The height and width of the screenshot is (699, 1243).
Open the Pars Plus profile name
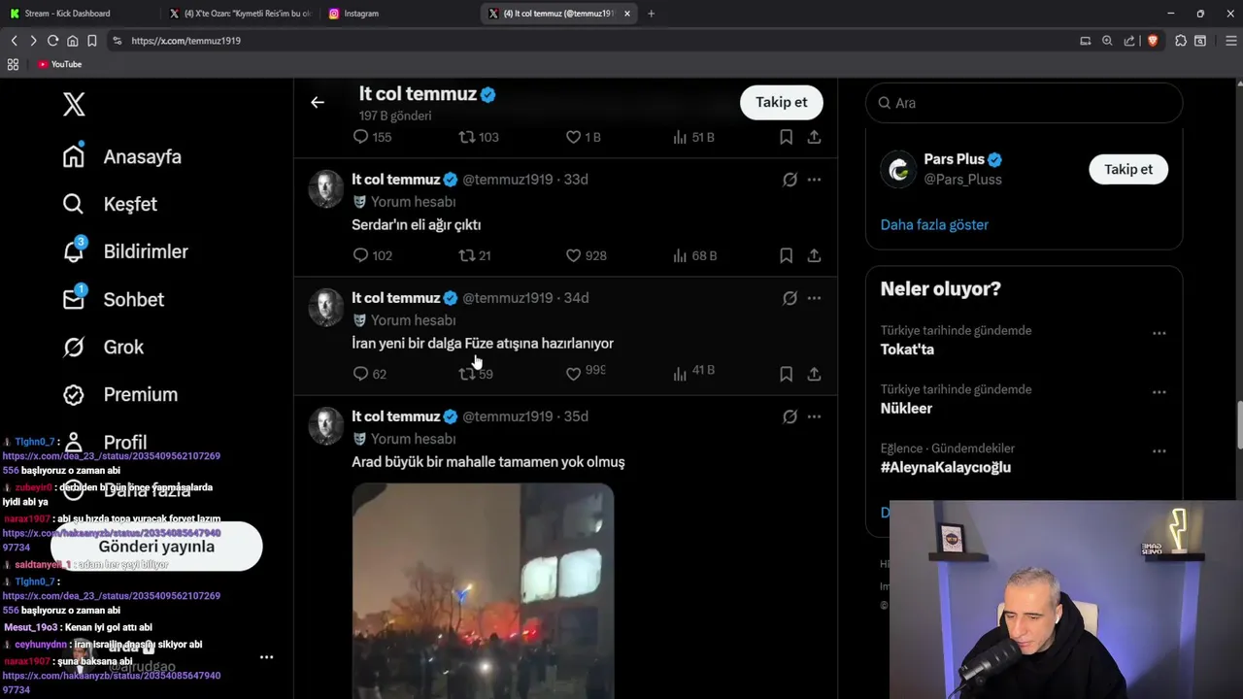coord(954,159)
